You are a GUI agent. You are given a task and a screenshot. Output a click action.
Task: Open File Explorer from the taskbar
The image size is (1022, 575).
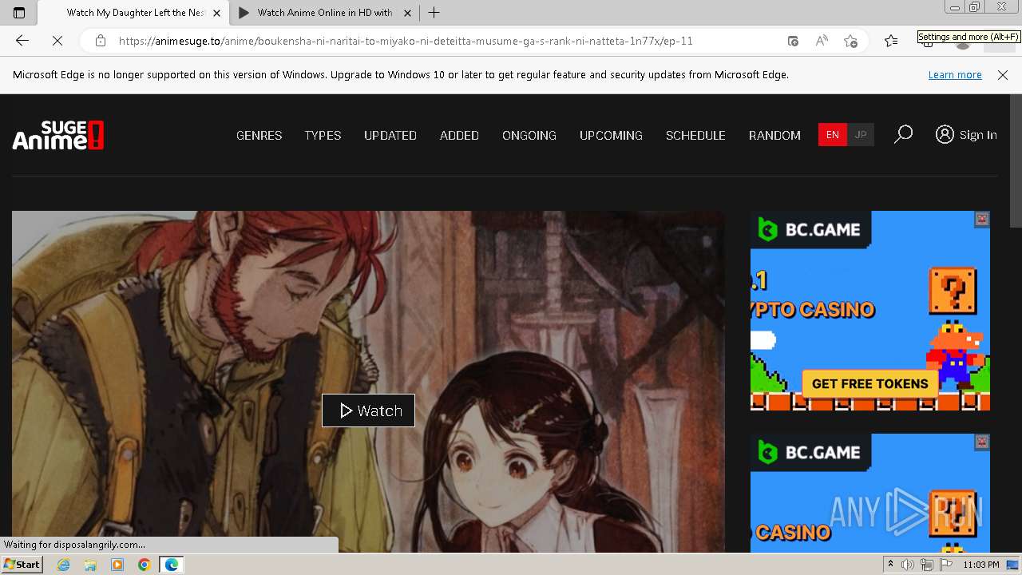(x=90, y=565)
